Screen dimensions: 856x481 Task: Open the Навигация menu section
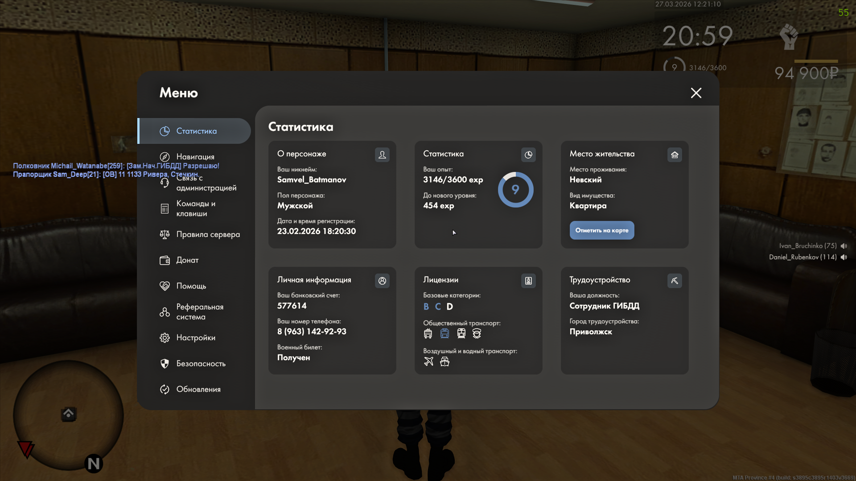(195, 157)
